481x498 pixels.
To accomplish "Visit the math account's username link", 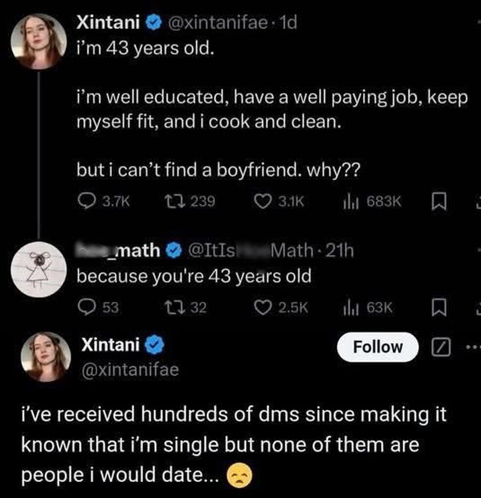I will pos(120,250).
